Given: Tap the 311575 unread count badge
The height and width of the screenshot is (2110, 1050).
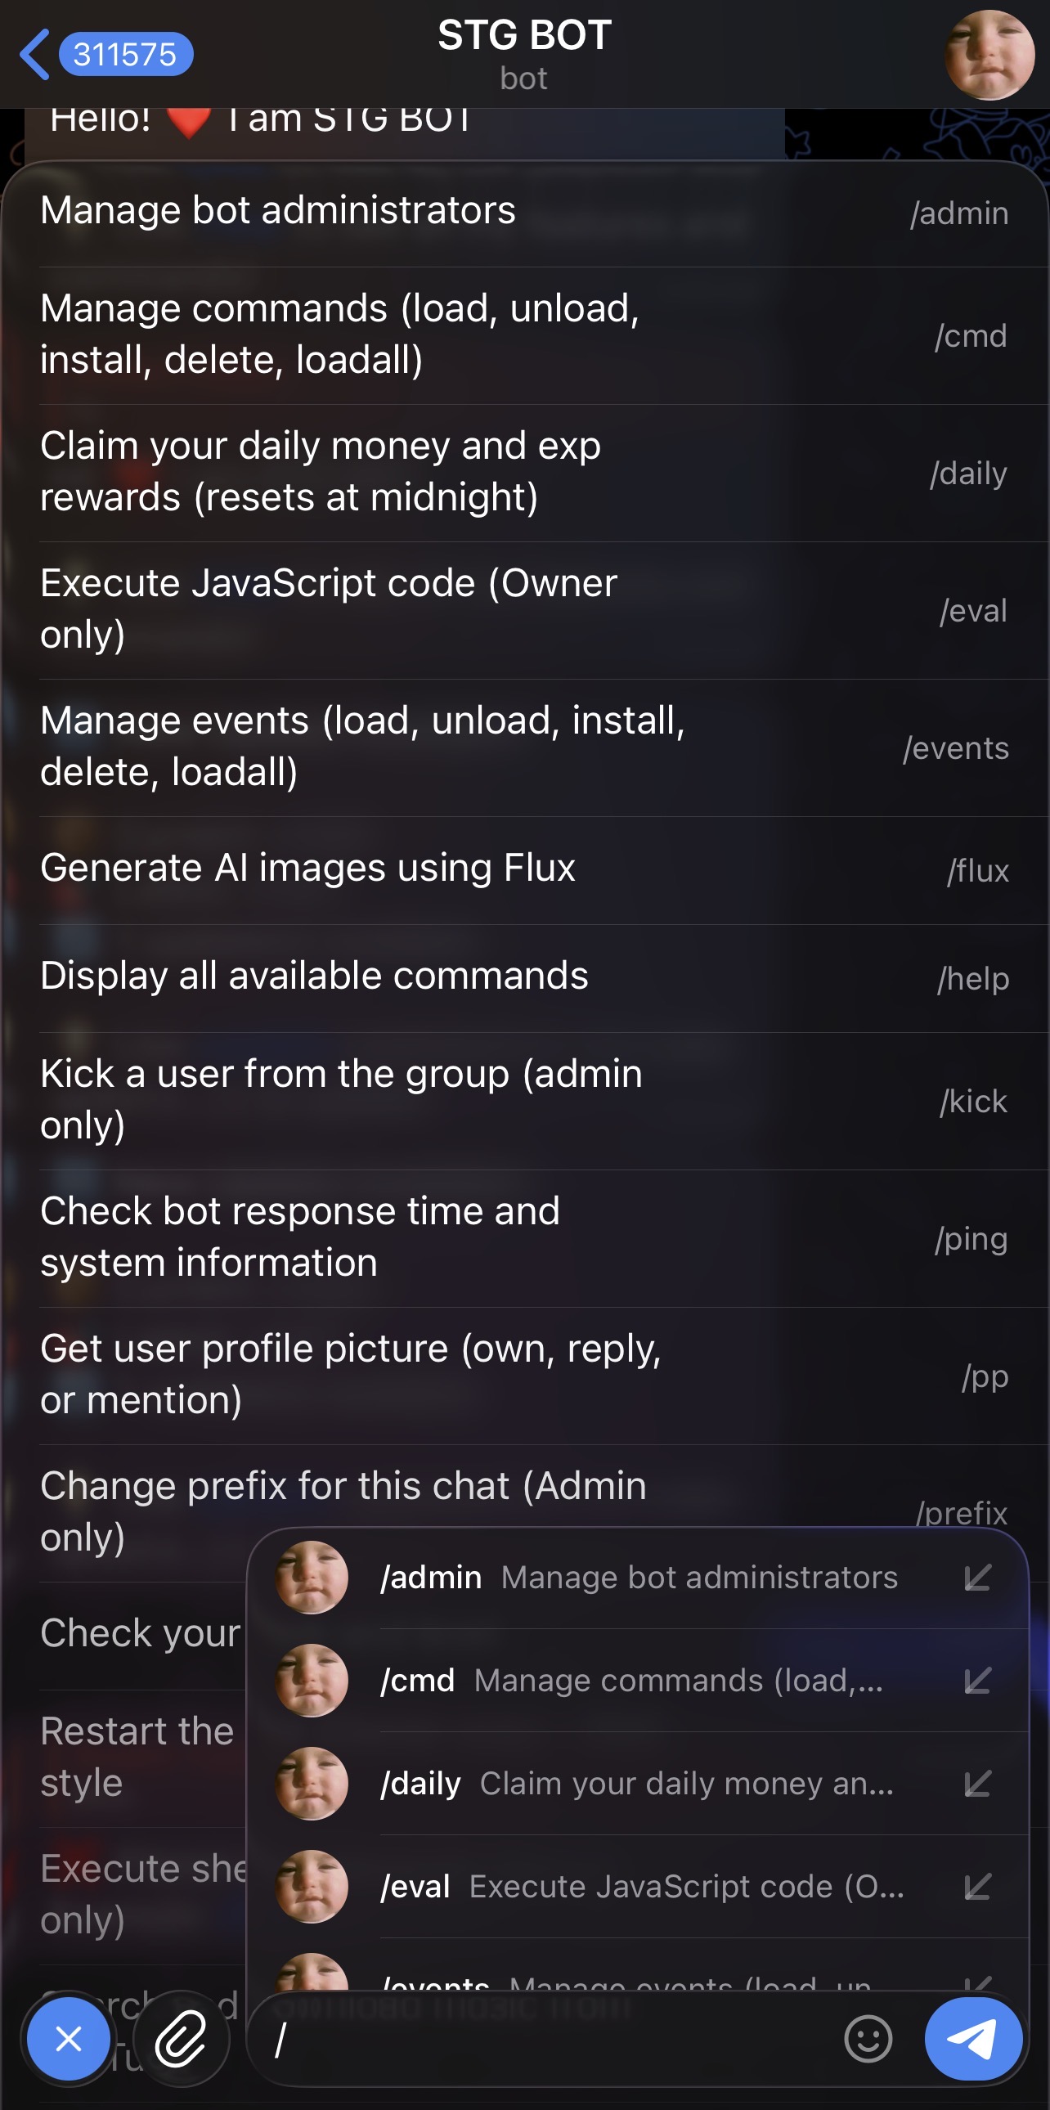Looking at the screenshot, I should (x=125, y=54).
